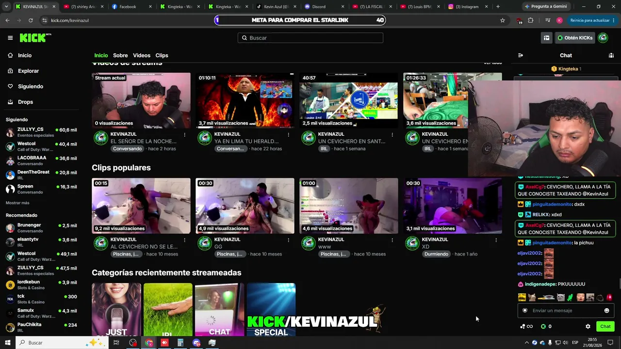Go to Inicio in the sidebar

(x=25, y=55)
